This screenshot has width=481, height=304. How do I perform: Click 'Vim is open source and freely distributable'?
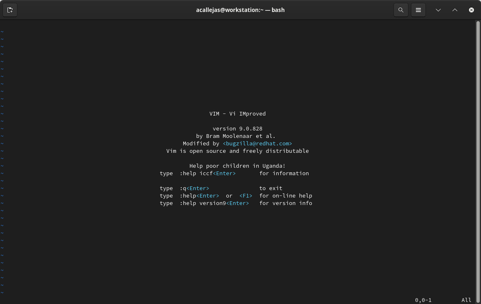pyautogui.click(x=238, y=151)
